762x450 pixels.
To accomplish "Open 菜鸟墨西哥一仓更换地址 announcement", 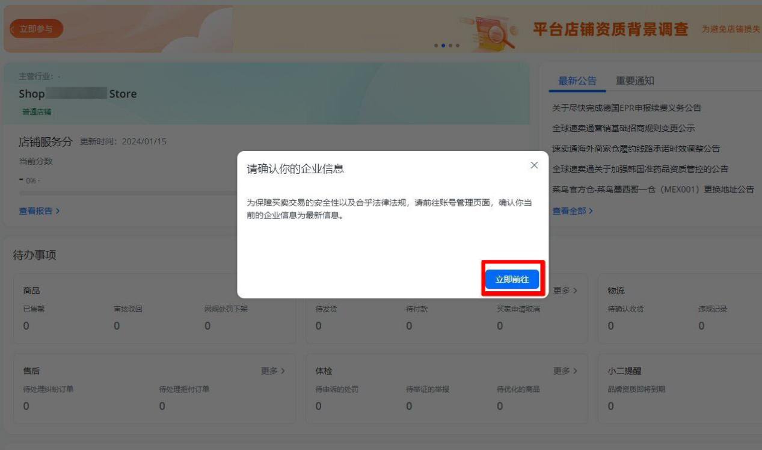I will coord(653,190).
